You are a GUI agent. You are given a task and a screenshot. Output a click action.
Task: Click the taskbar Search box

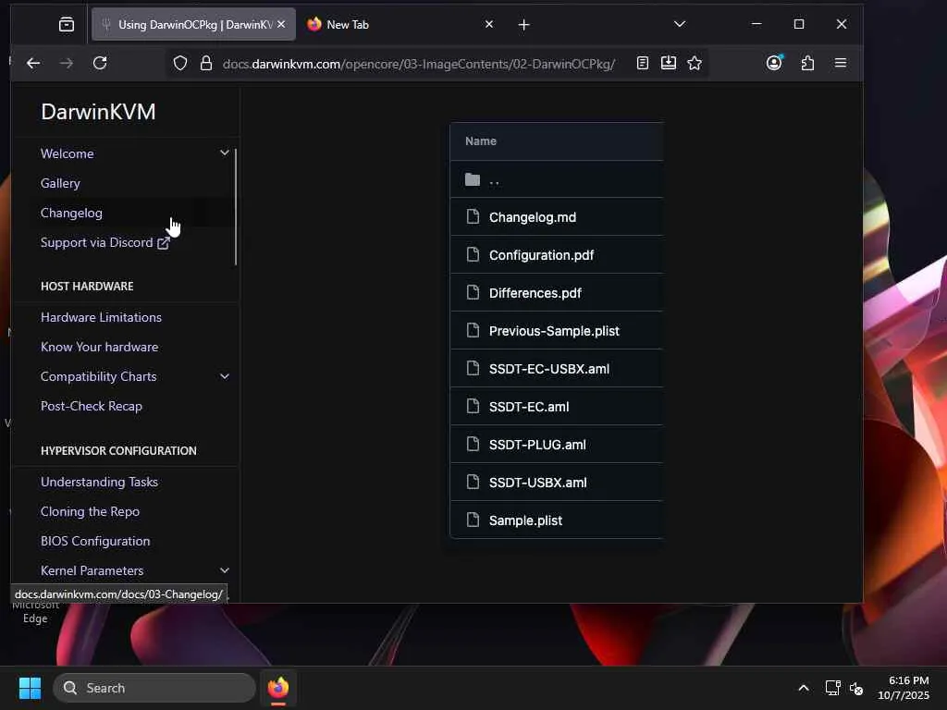154,688
